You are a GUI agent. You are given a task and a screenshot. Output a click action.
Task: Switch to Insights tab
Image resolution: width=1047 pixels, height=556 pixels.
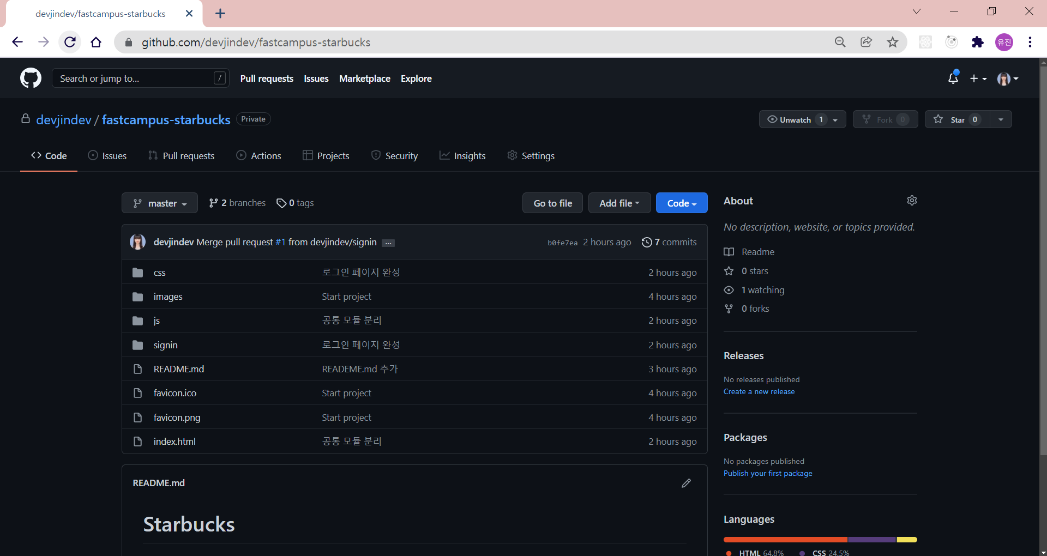462,156
